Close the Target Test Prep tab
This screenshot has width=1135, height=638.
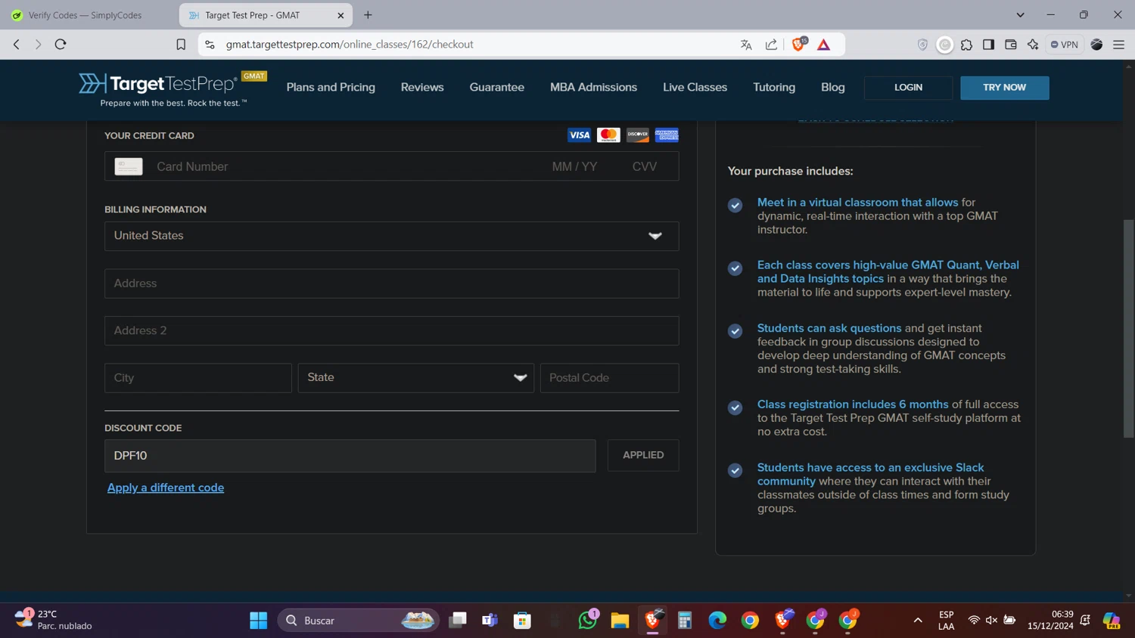340,15
